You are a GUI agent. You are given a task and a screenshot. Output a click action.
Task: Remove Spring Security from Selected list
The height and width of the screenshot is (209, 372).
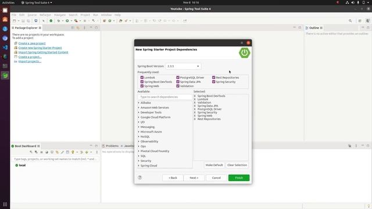click(195, 113)
